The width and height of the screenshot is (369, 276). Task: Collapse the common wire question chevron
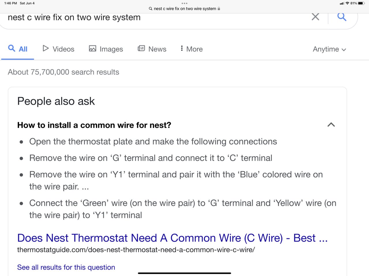pyautogui.click(x=331, y=125)
